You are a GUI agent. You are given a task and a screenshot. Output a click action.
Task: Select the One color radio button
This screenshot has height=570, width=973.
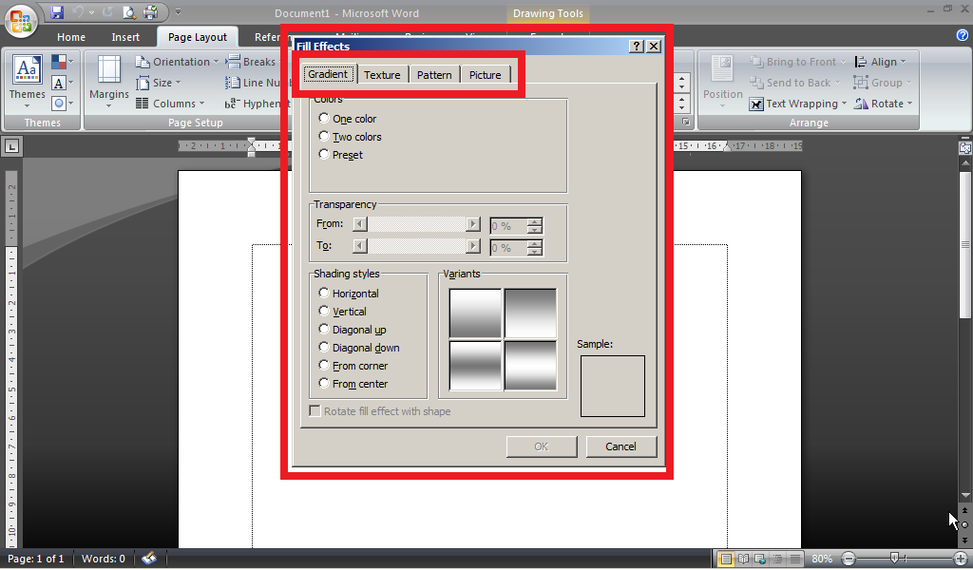click(x=323, y=118)
